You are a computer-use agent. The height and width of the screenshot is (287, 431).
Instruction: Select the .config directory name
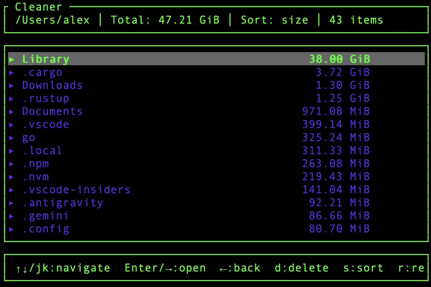click(46, 229)
